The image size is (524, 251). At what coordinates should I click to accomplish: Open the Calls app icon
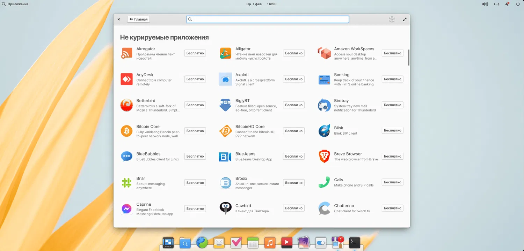[x=324, y=182]
